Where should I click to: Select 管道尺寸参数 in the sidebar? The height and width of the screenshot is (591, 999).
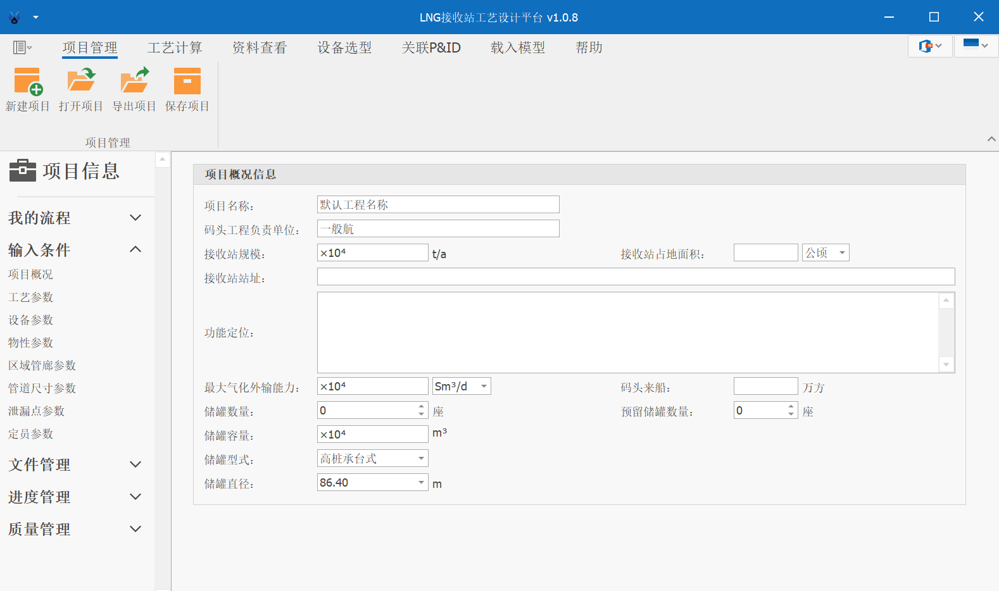[x=42, y=389]
